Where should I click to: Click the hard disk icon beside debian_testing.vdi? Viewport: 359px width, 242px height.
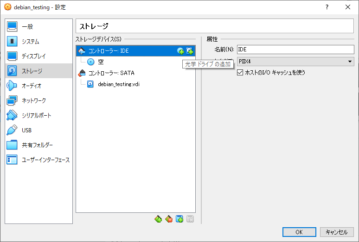pyautogui.click(x=90, y=84)
